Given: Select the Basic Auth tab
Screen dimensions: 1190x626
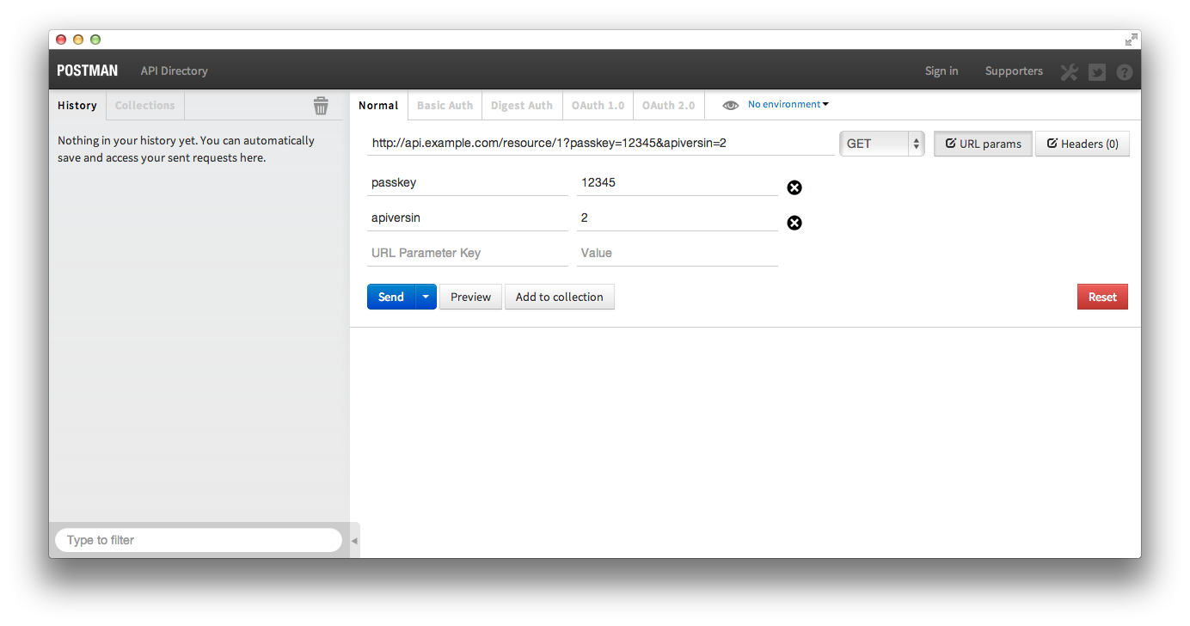Looking at the screenshot, I should (445, 105).
